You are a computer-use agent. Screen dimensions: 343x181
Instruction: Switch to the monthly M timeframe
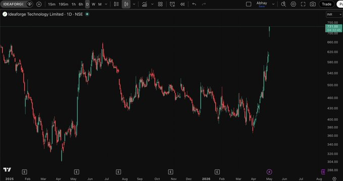pos(100,4)
